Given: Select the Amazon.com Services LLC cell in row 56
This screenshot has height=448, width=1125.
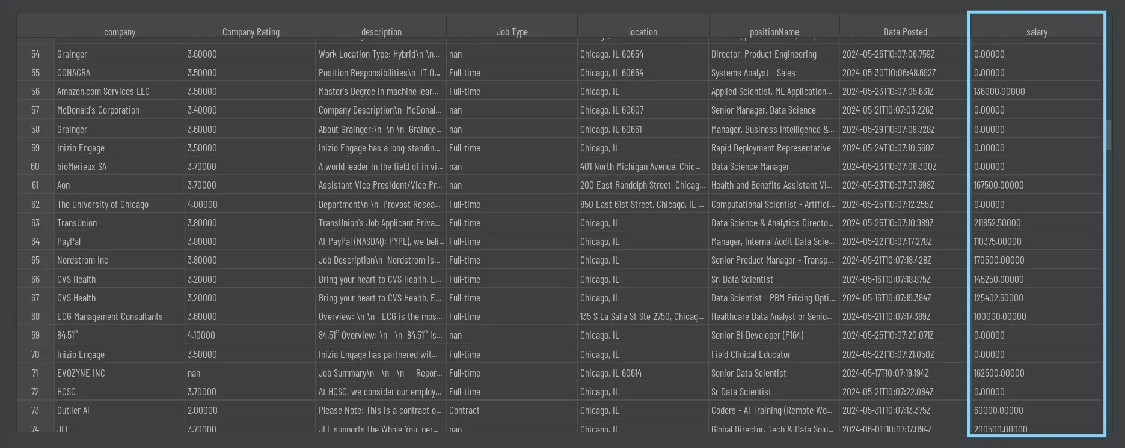Looking at the screenshot, I should [119, 91].
